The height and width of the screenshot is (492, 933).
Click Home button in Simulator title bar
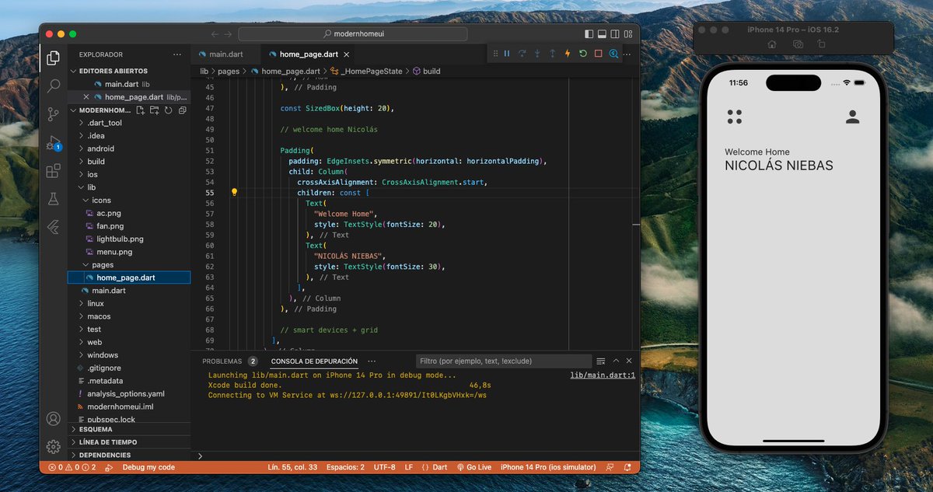pyautogui.click(x=772, y=44)
